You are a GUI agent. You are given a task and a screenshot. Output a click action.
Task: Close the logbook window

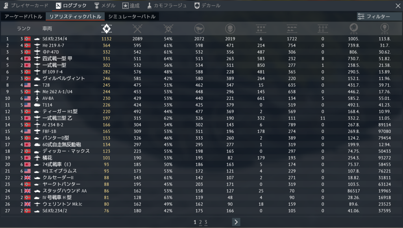[398, 6]
